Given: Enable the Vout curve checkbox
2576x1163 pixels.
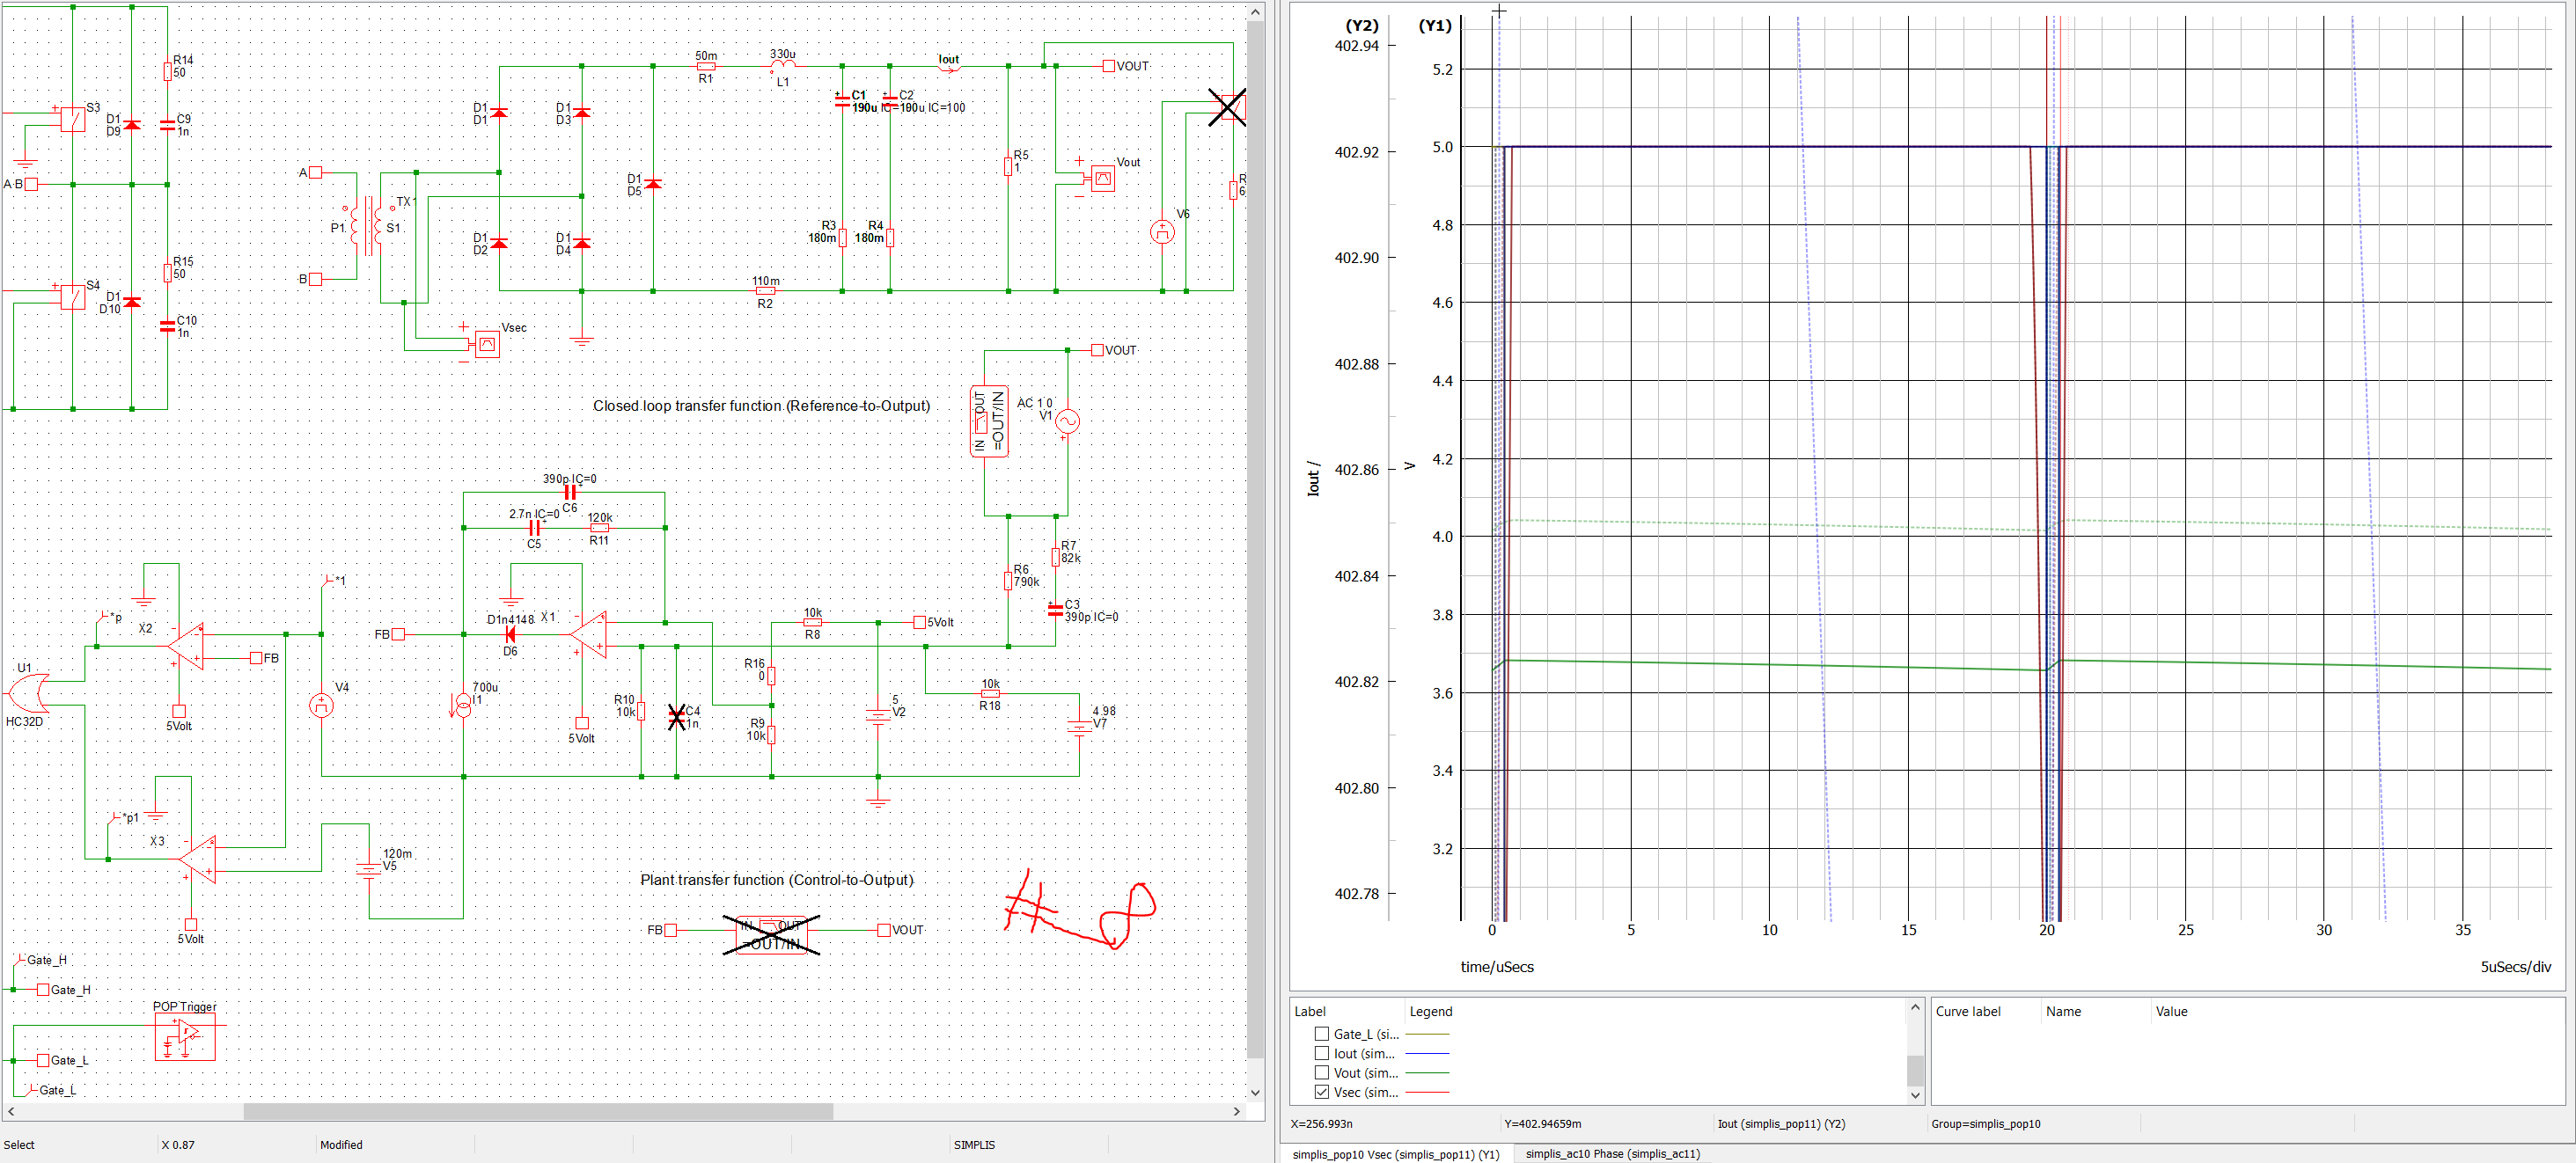Looking at the screenshot, I should coord(1321,1072).
